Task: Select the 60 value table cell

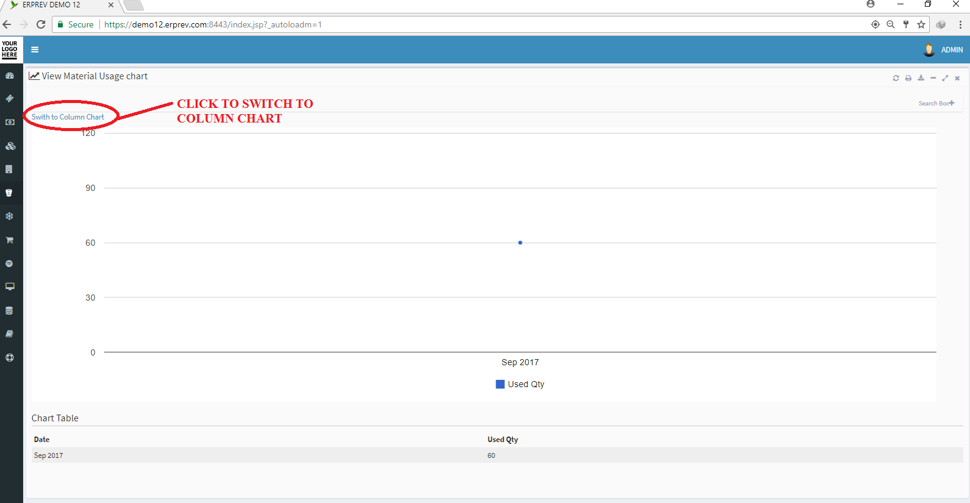Action: (x=491, y=455)
